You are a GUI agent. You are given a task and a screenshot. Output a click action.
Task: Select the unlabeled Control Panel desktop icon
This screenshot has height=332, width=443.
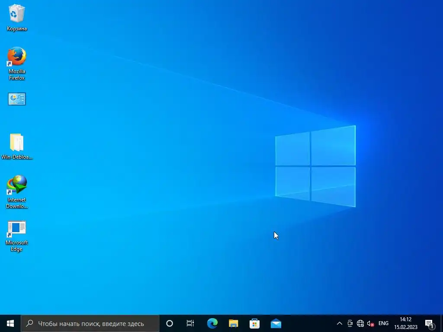click(17, 99)
